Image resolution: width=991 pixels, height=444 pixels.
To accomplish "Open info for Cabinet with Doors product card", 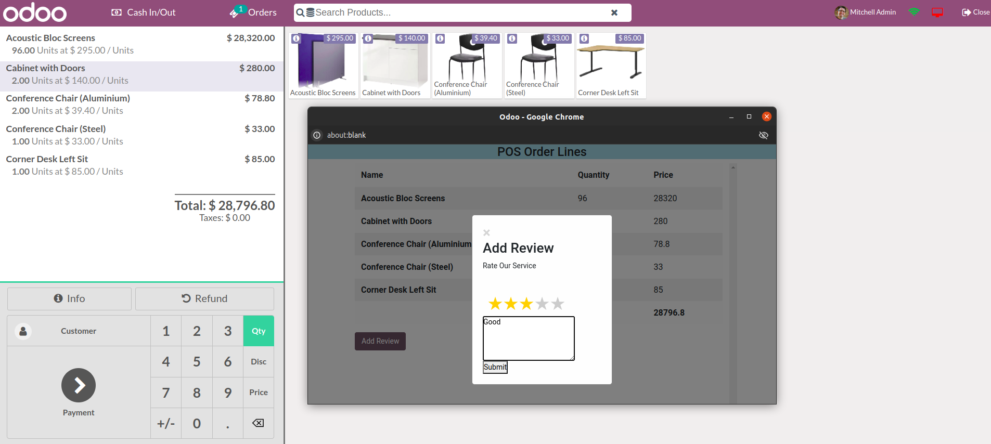I will pos(368,38).
